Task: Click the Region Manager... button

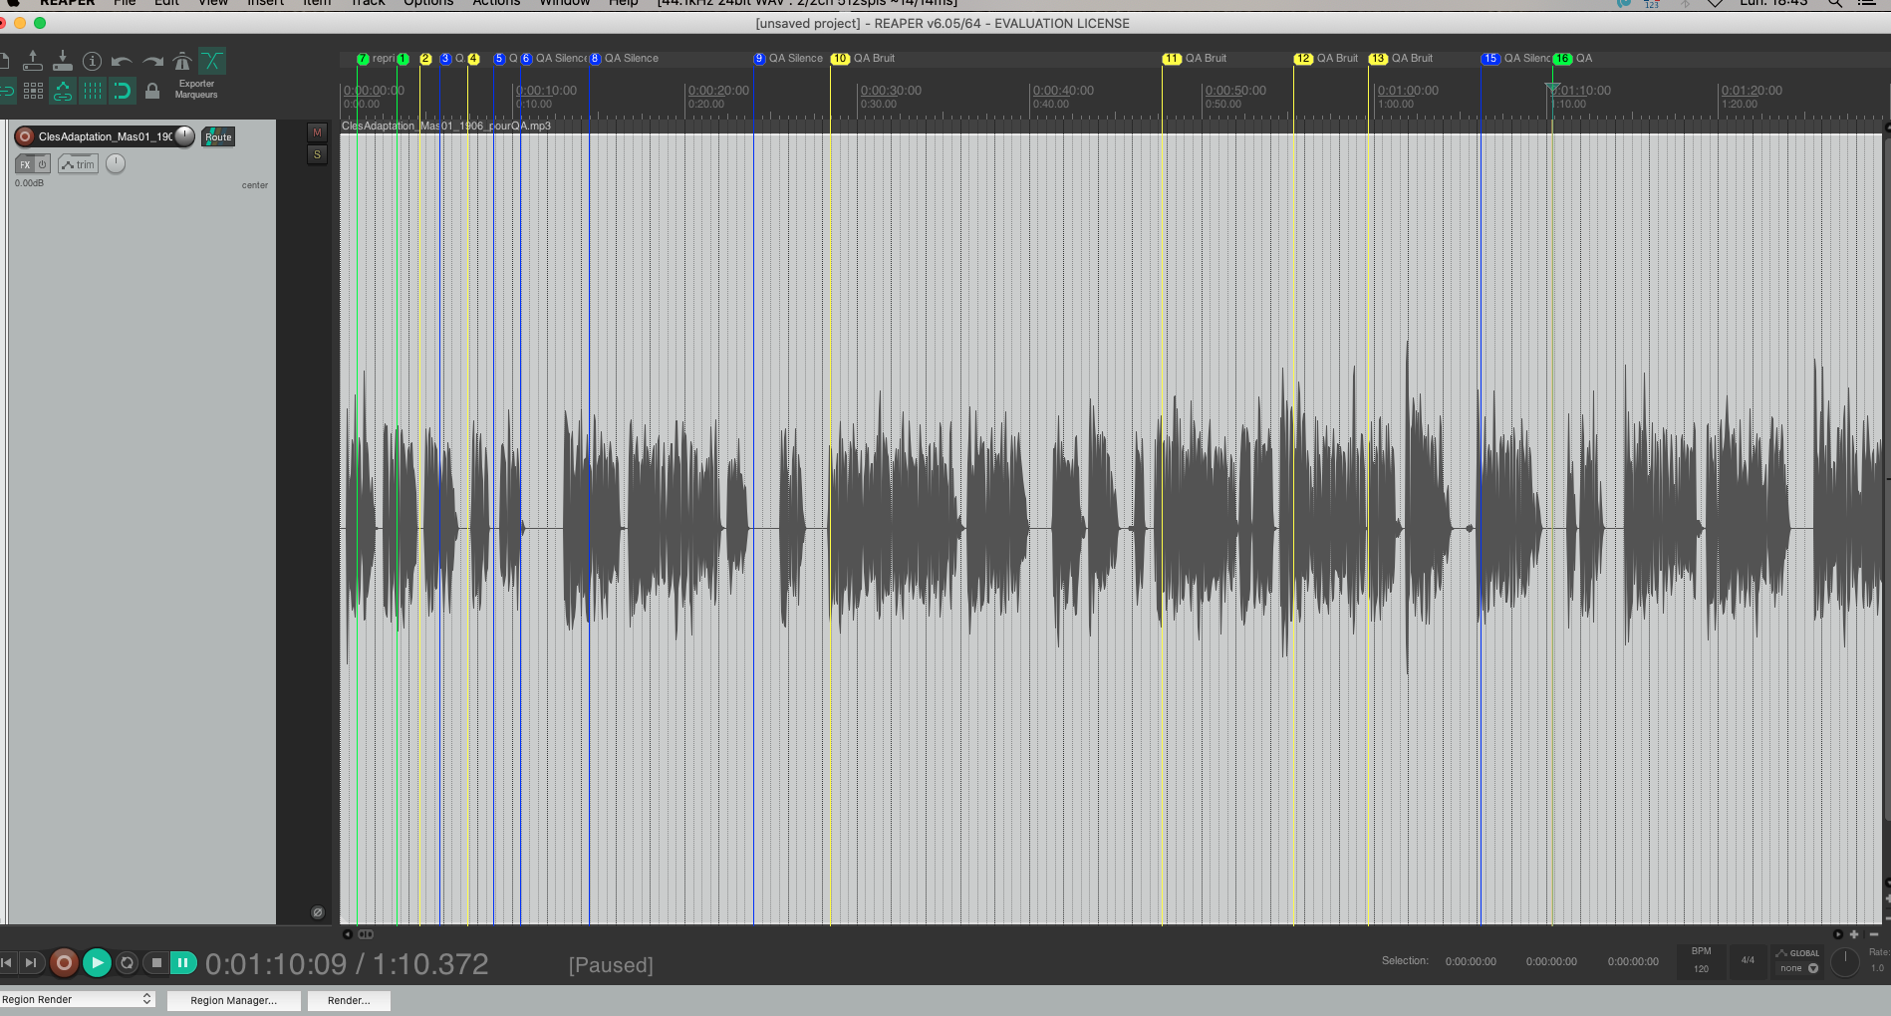Action: click(233, 1000)
